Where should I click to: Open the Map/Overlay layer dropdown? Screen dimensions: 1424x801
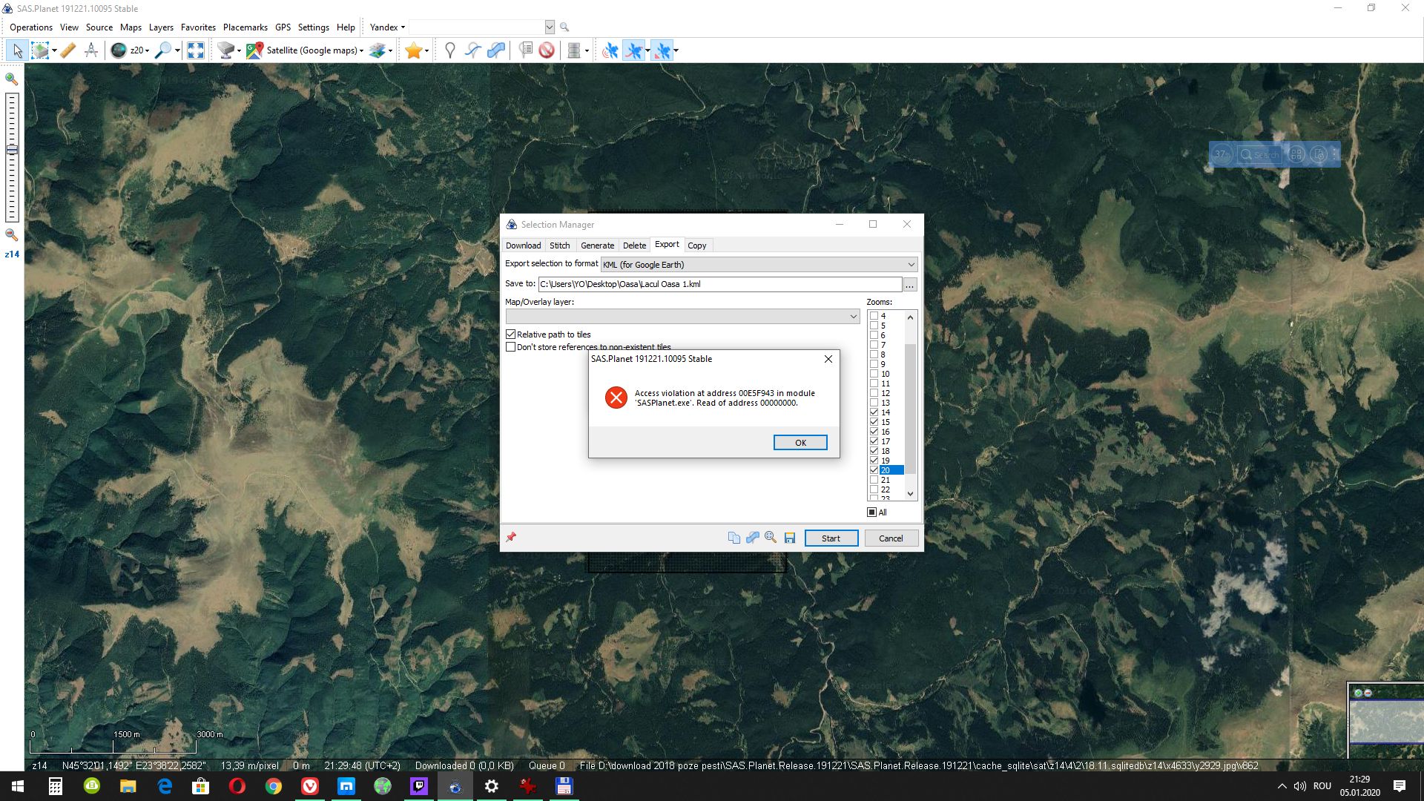point(853,317)
